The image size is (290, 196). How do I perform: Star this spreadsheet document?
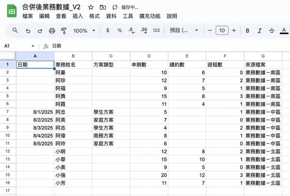coord(90,7)
